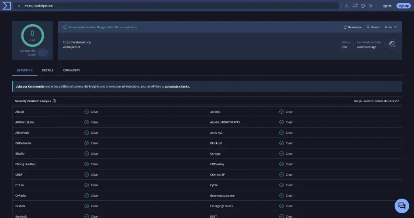Image resolution: width=414 pixels, height=218 pixels.
Task: Click the Abusix clean checkmark icon
Action: (x=87, y=111)
